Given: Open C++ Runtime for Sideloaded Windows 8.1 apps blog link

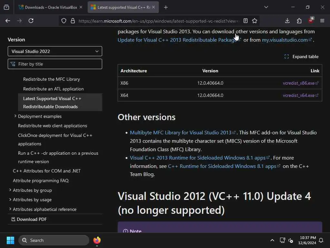Looking at the screenshot, I should (224, 166).
